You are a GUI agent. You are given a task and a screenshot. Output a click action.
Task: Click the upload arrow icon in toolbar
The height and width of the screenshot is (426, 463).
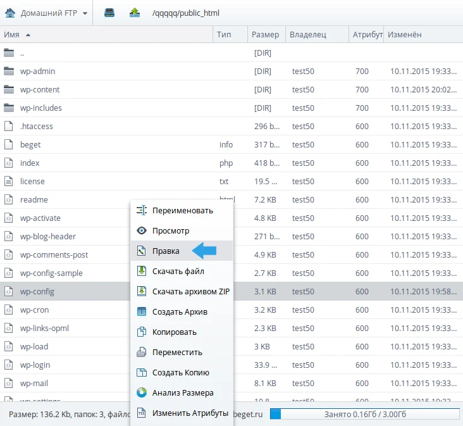[x=134, y=13]
